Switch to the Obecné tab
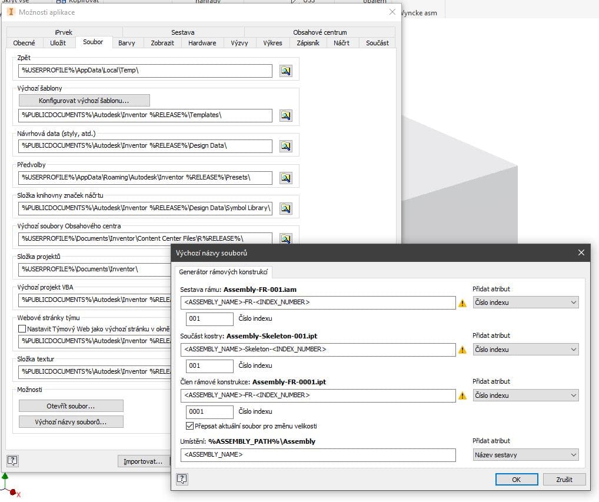Image resolution: width=599 pixels, height=502 pixels. [24, 43]
